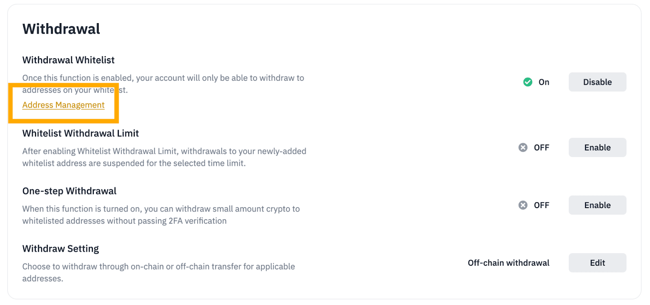Click the "Withdraw Setting" heading
The image size is (650, 305).
(61, 249)
